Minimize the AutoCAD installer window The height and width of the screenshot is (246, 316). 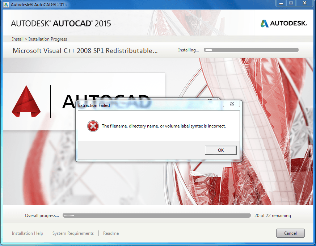pos(281,3)
